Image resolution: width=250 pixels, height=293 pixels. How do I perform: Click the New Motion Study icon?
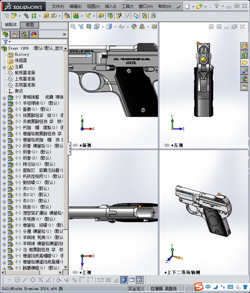(101, 16)
